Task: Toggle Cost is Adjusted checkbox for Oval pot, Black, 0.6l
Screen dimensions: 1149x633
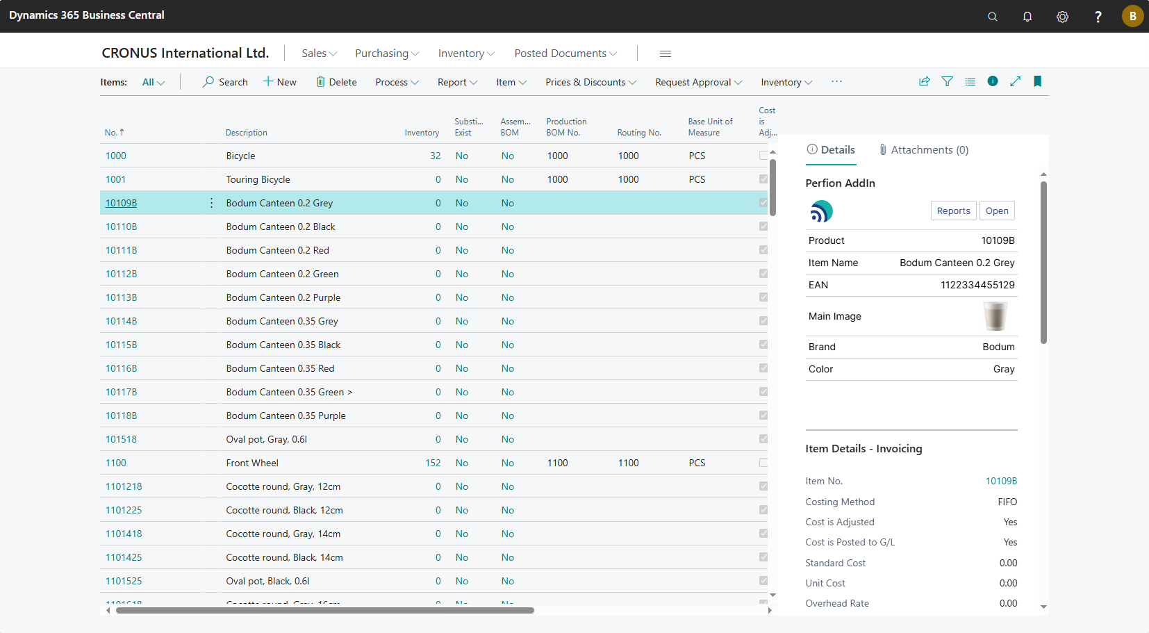Action: tap(763, 581)
